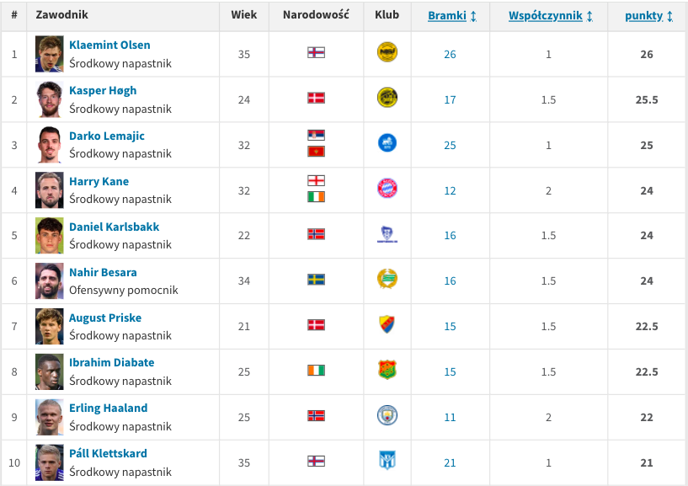Click Páll Klettskard's 21 goals link
The width and height of the screenshot is (688, 486).
pyautogui.click(x=450, y=462)
